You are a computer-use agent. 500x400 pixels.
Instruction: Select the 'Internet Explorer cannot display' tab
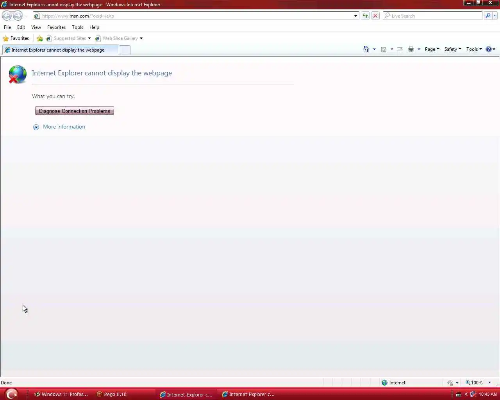pos(60,50)
